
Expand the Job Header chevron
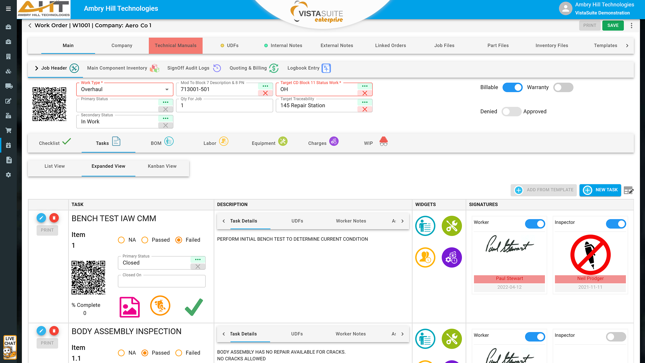point(37,68)
